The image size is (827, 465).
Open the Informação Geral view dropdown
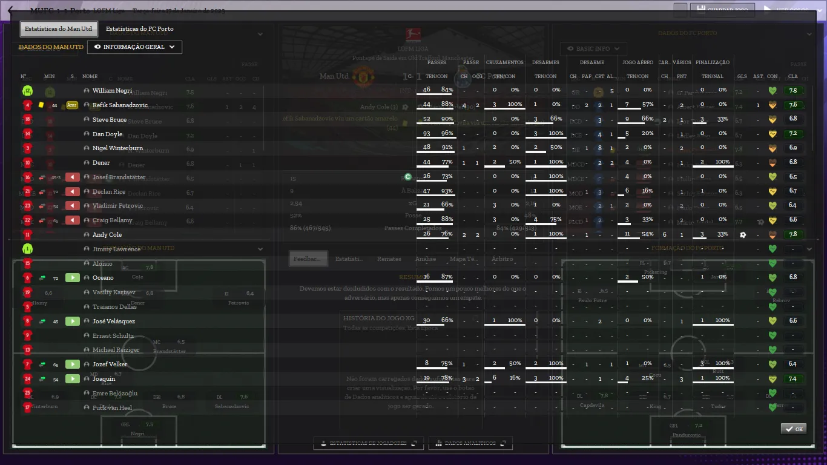pyautogui.click(x=134, y=47)
